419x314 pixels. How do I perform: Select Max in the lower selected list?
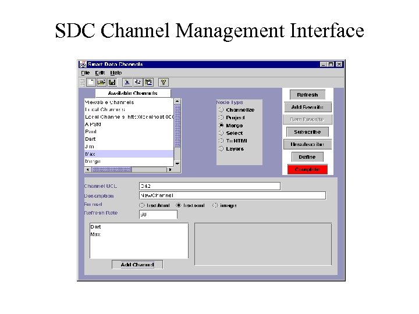[x=139, y=234]
